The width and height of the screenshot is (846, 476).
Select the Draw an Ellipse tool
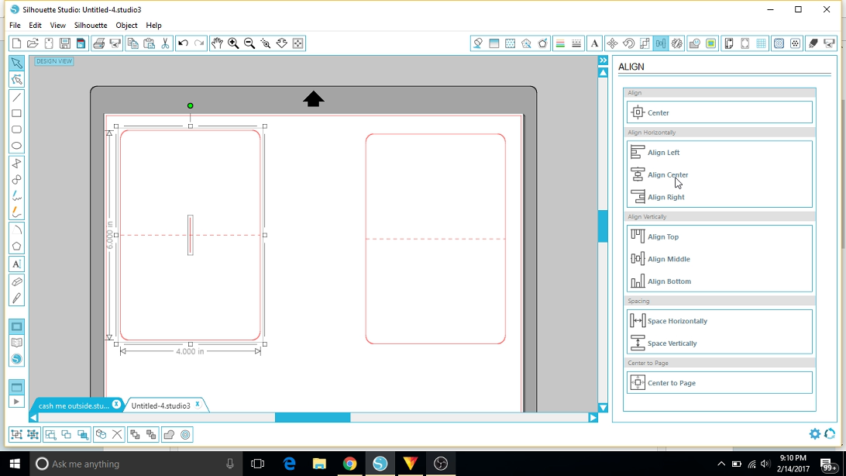tap(17, 146)
